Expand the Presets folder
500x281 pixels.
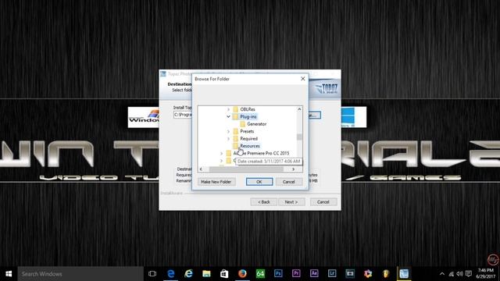(228, 131)
